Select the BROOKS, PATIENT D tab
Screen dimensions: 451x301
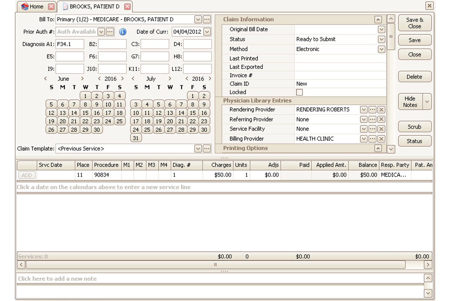(x=94, y=6)
